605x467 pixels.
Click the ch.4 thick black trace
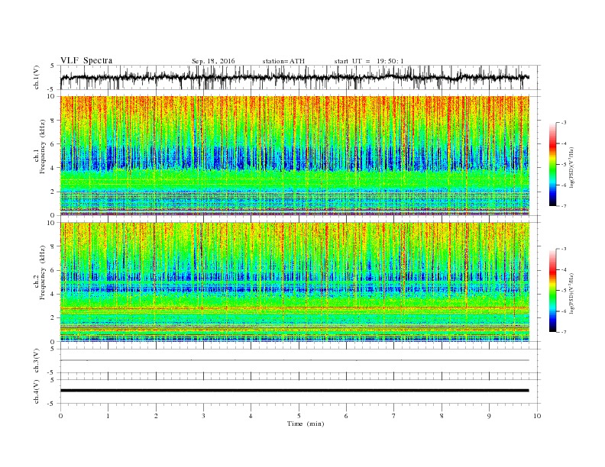(294, 391)
